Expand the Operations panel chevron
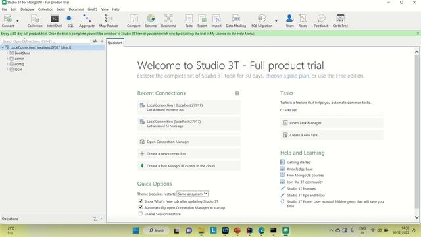Image resolution: width=421 pixels, height=237 pixels. point(101,219)
